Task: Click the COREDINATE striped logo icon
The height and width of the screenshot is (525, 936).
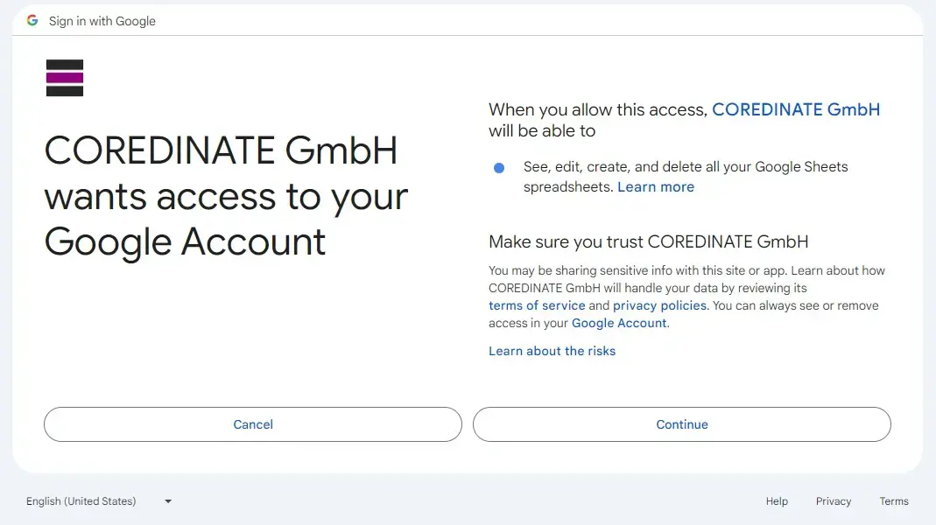Action: [x=65, y=78]
